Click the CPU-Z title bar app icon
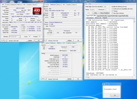The image size is (137, 99). pyautogui.click(x=1, y=1)
